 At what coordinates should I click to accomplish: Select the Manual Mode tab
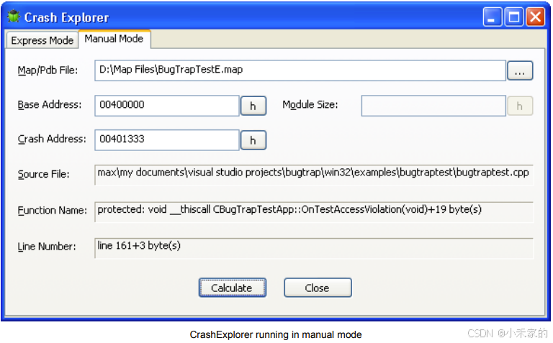[x=114, y=39]
